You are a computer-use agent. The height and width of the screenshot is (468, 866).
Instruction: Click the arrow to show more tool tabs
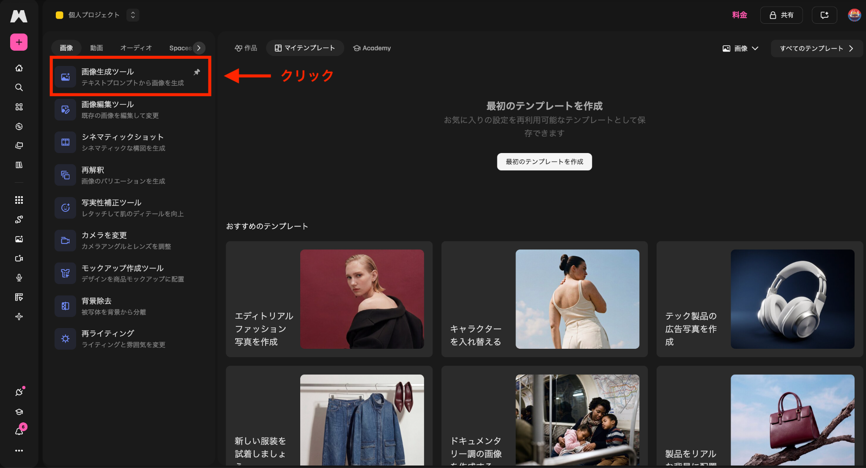pyautogui.click(x=199, y=48)
